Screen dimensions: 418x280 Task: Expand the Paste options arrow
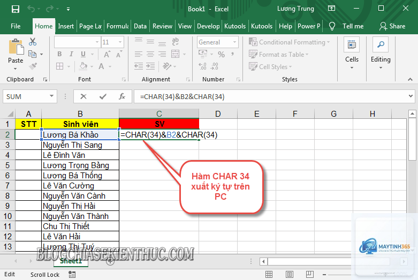(16, 69)
